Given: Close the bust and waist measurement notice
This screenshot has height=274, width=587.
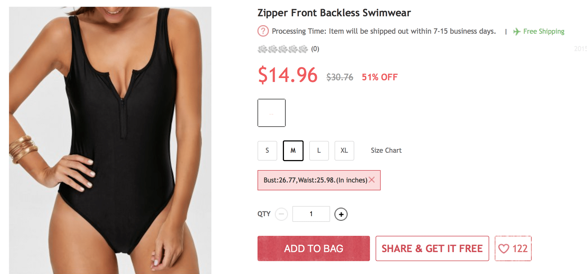Looking at the screenshot, I should coord(372,180).
